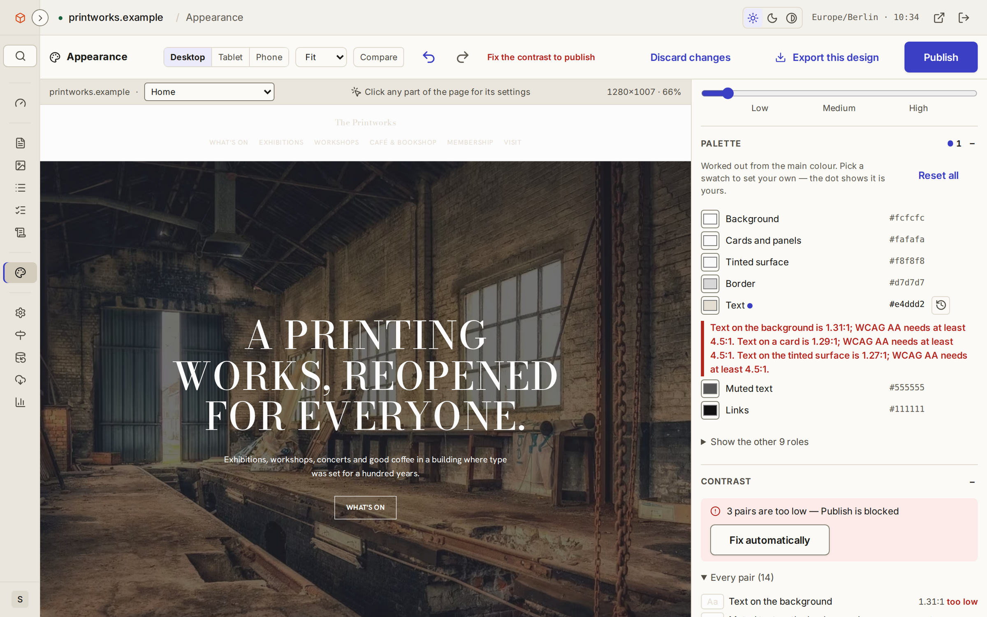The width and height of the screenshot is (987, 617).
Task: Switch to light theme sun toggle
Action: 753,18
